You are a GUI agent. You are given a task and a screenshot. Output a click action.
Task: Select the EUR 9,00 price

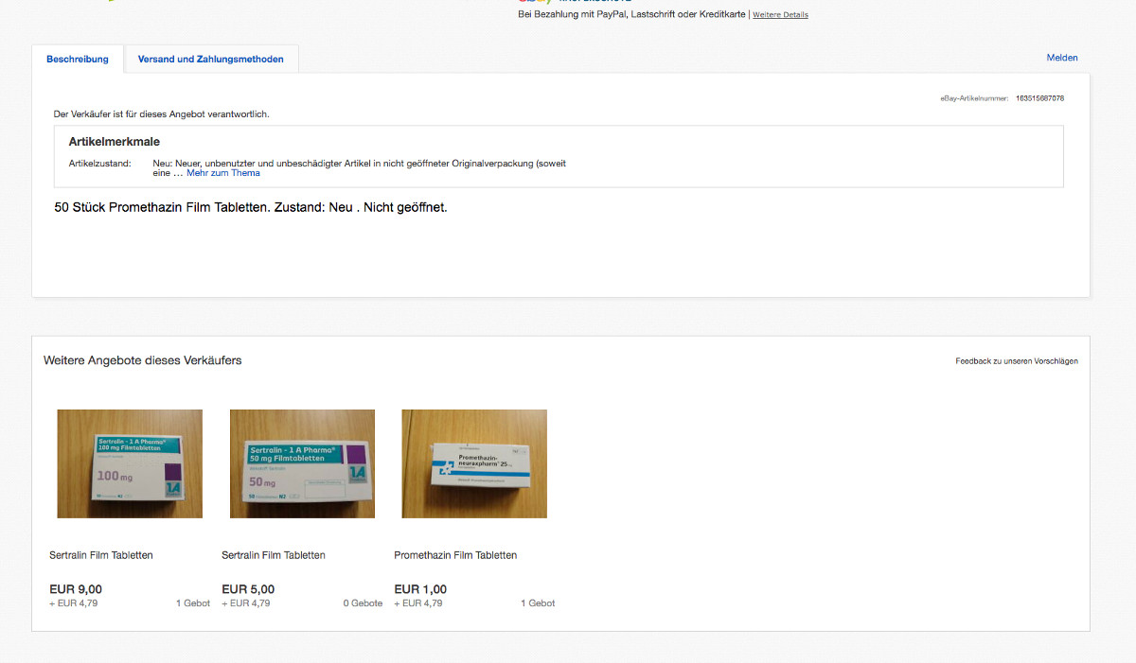coord(76,589)
